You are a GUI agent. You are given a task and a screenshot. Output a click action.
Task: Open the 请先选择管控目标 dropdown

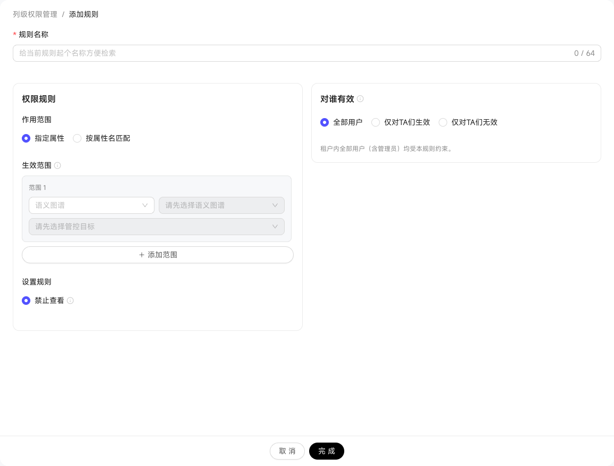[x=156, y=226]
